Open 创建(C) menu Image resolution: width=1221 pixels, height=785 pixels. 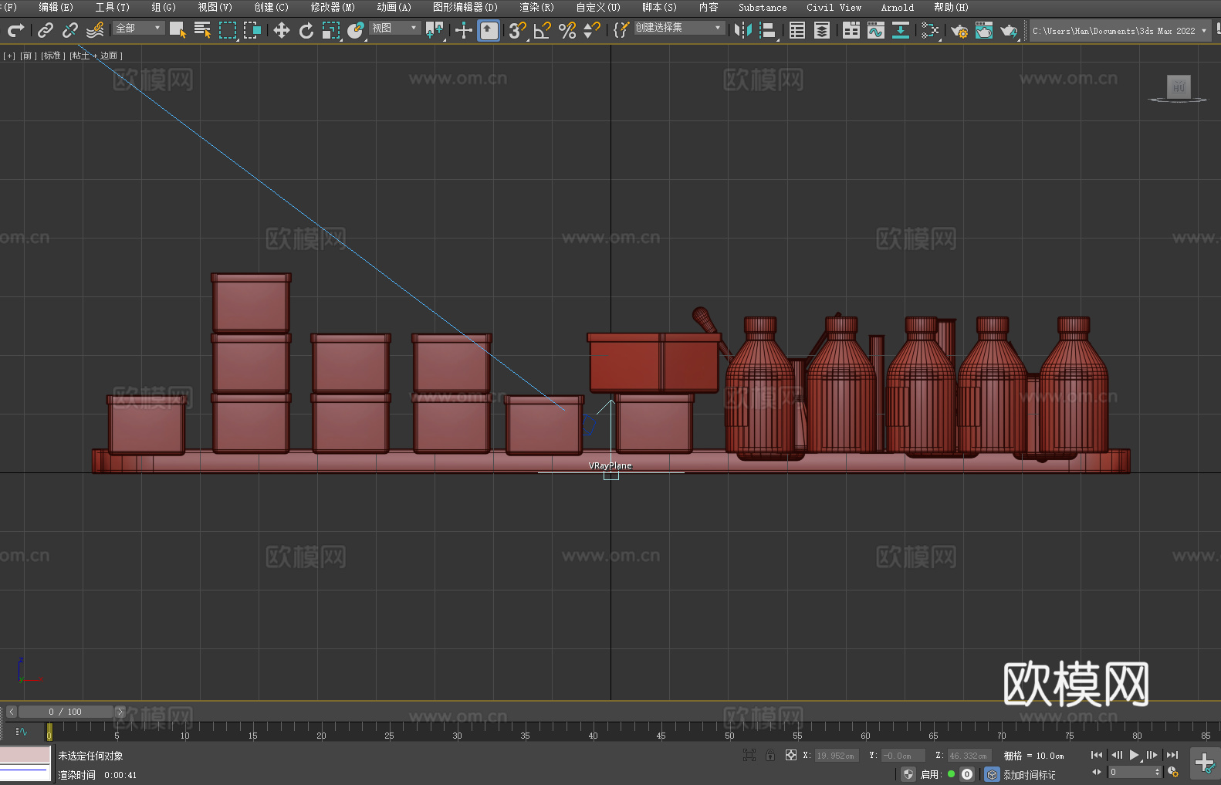[x=271, y=7]
